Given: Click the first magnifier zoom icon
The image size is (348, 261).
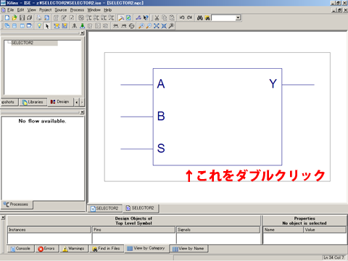Looking at the screenshot, I should [x=141, y=26].
